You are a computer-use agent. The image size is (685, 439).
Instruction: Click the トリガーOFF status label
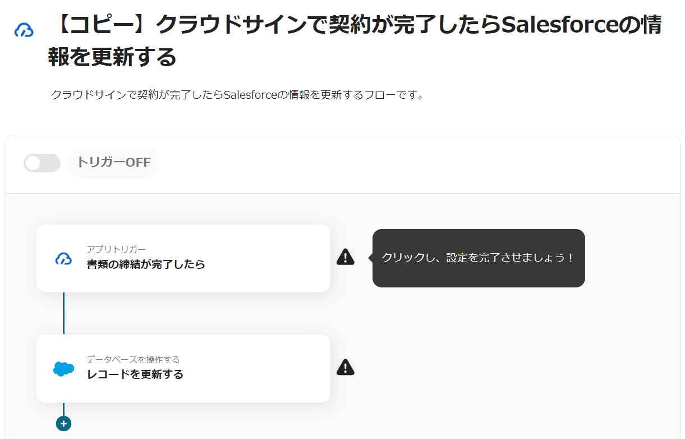[x=113, y=163]
